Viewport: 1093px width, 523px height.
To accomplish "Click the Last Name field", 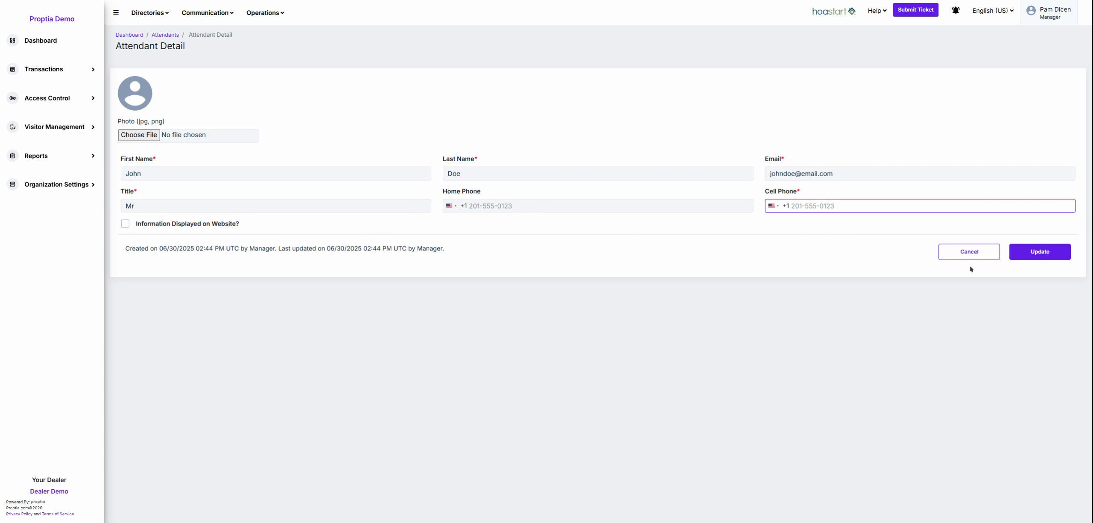I will (598, 173).
